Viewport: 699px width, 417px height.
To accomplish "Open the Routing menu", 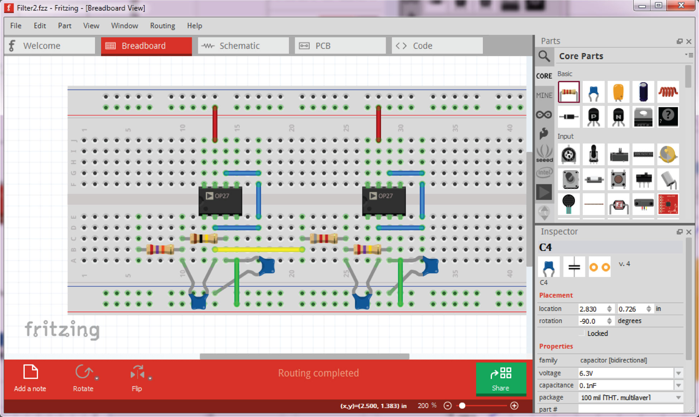I will 163,26.
